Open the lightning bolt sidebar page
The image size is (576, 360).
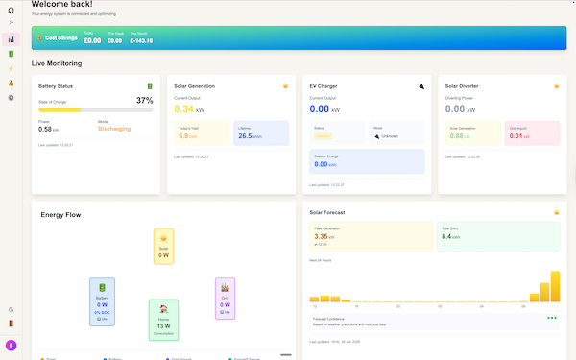11,68
